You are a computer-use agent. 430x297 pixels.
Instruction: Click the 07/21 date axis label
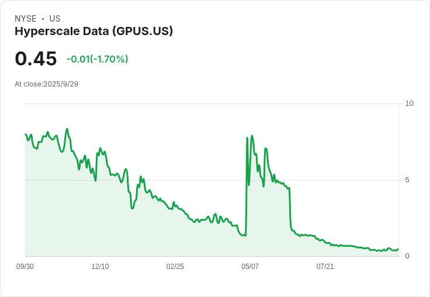click(325, 267)
